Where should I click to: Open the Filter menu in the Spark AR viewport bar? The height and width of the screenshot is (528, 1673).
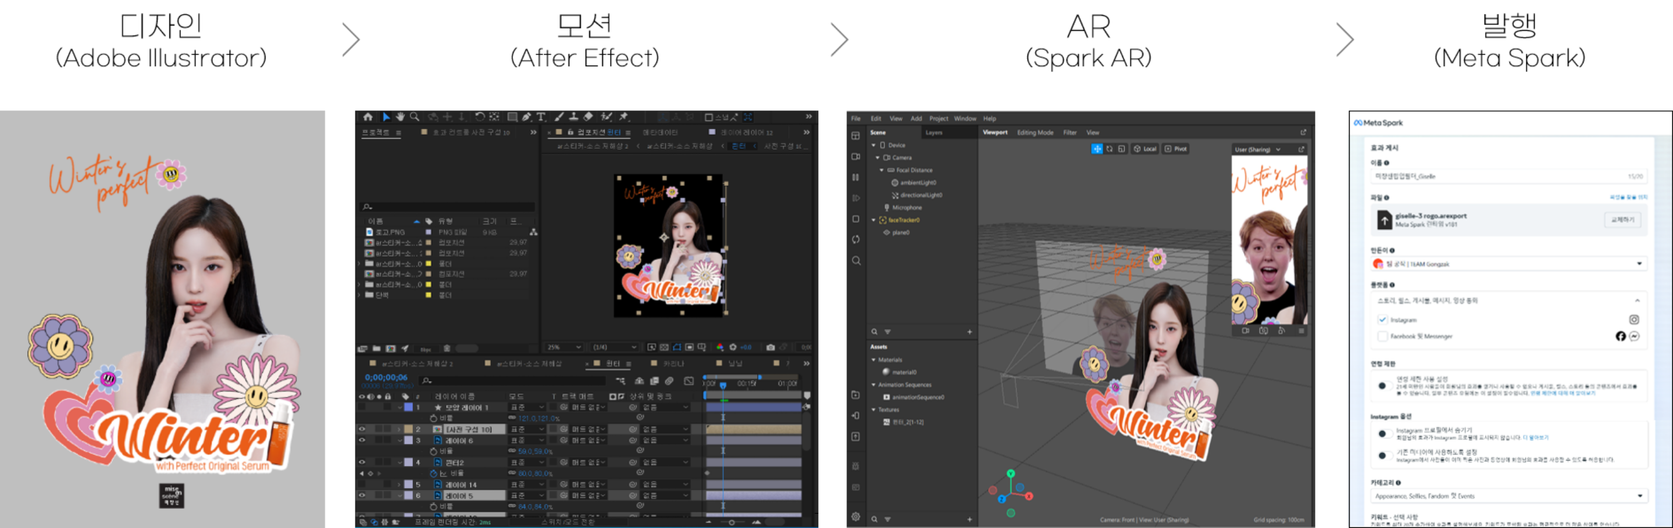[x=1069, y=132]
